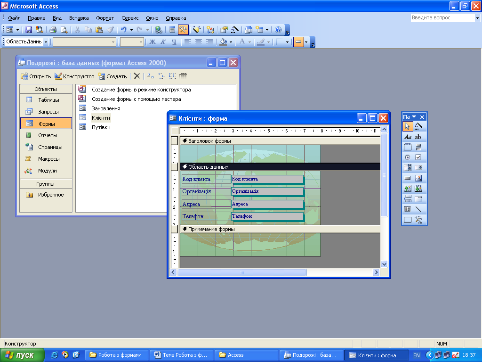The width and height of the screenshot is (482, 362).
Task: Click Создать in the database window
Action: point(112,76)
